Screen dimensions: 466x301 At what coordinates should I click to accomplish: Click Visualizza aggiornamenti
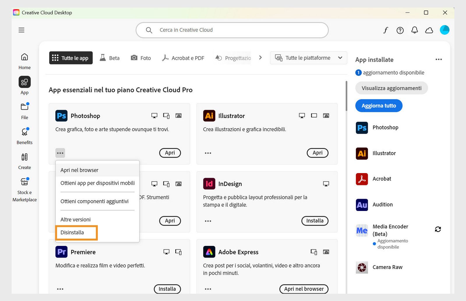[391, 88]
